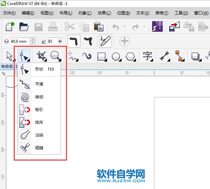Decrease nib size with down spinner
The image size is (210, 189).
pos(33,43)
